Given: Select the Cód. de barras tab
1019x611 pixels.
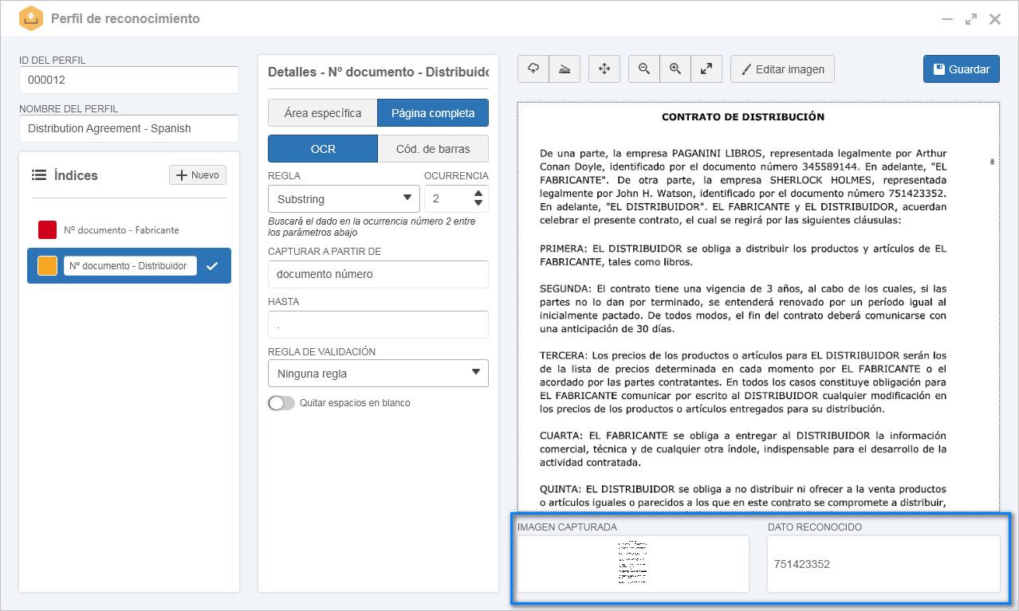Looking at the screenshot, I should pos(433,149).
